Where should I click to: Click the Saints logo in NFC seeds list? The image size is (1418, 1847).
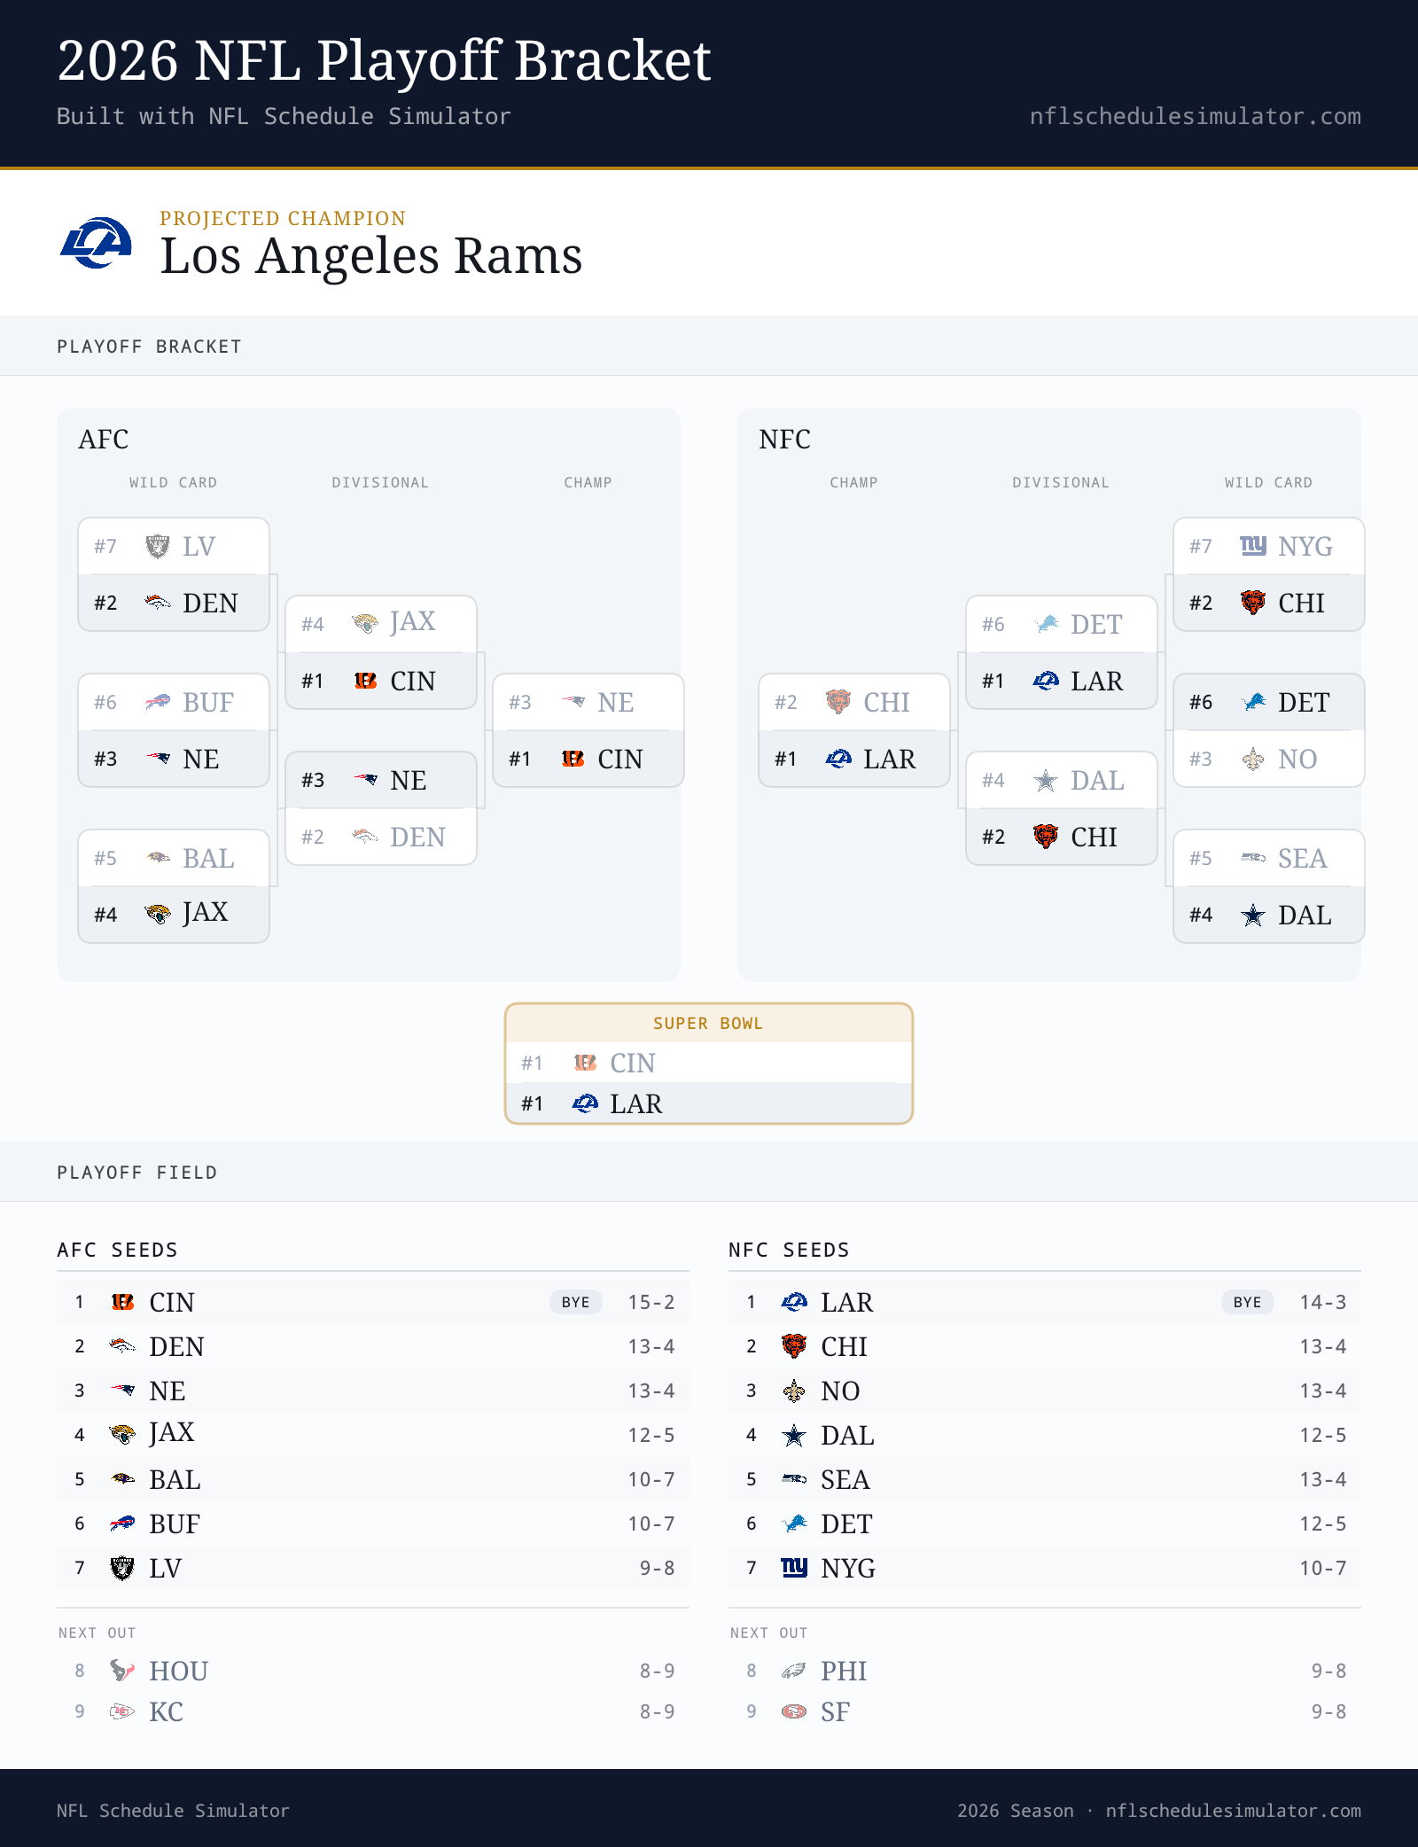pos(794,1391)
